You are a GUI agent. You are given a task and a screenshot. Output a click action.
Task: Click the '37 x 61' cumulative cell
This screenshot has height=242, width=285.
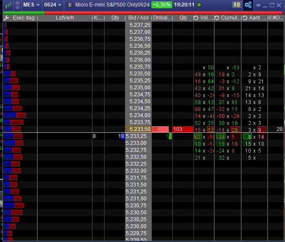pyautogui.click(x=228, y=102)
